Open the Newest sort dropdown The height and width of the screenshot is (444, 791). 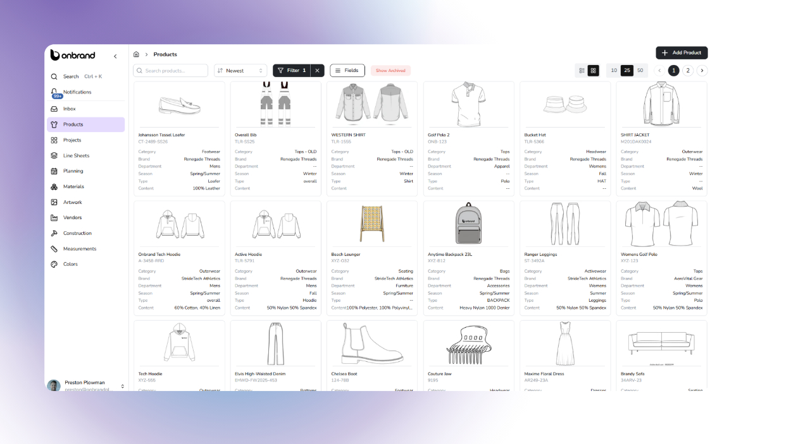(240, 71)
